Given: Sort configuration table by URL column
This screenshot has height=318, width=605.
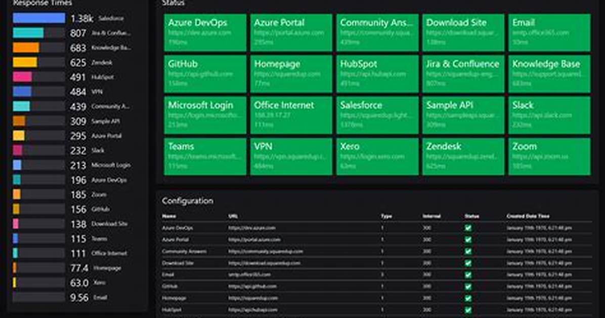Looking at the screenshot, I should click(233, 216).
